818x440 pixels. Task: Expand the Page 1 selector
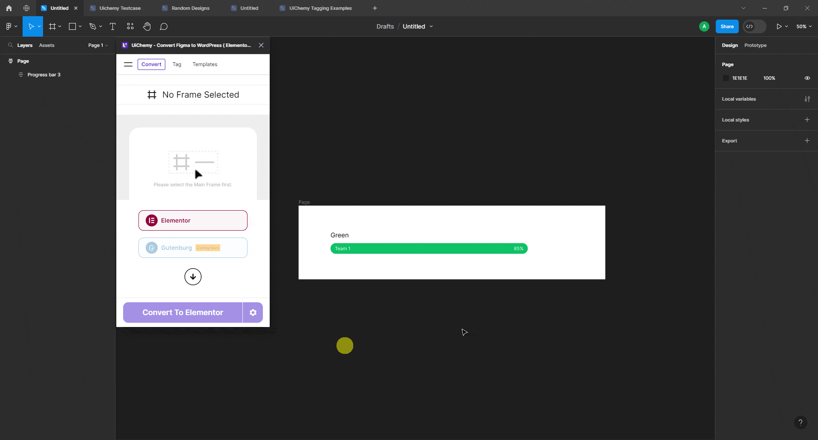98,45
